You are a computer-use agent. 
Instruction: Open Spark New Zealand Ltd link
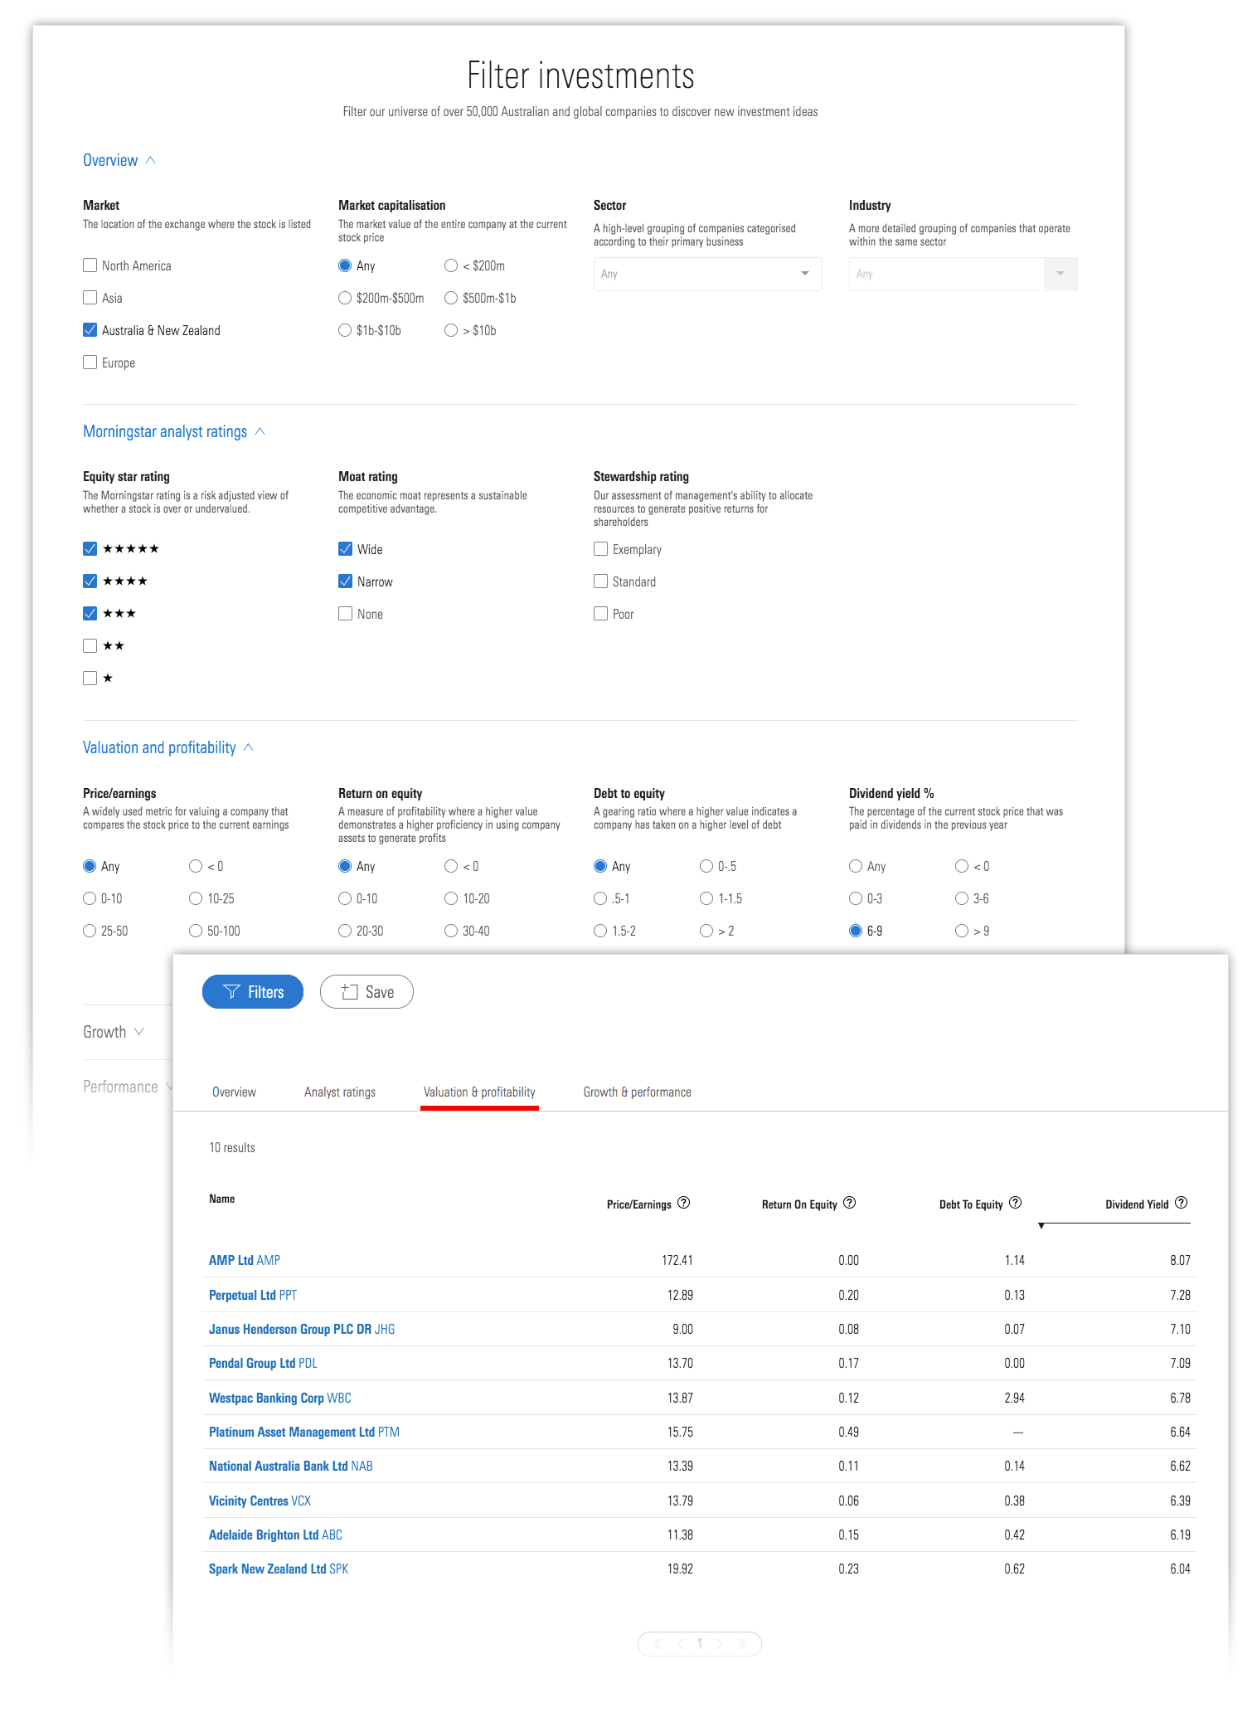pyautogui.click(x=279, y=1569)
